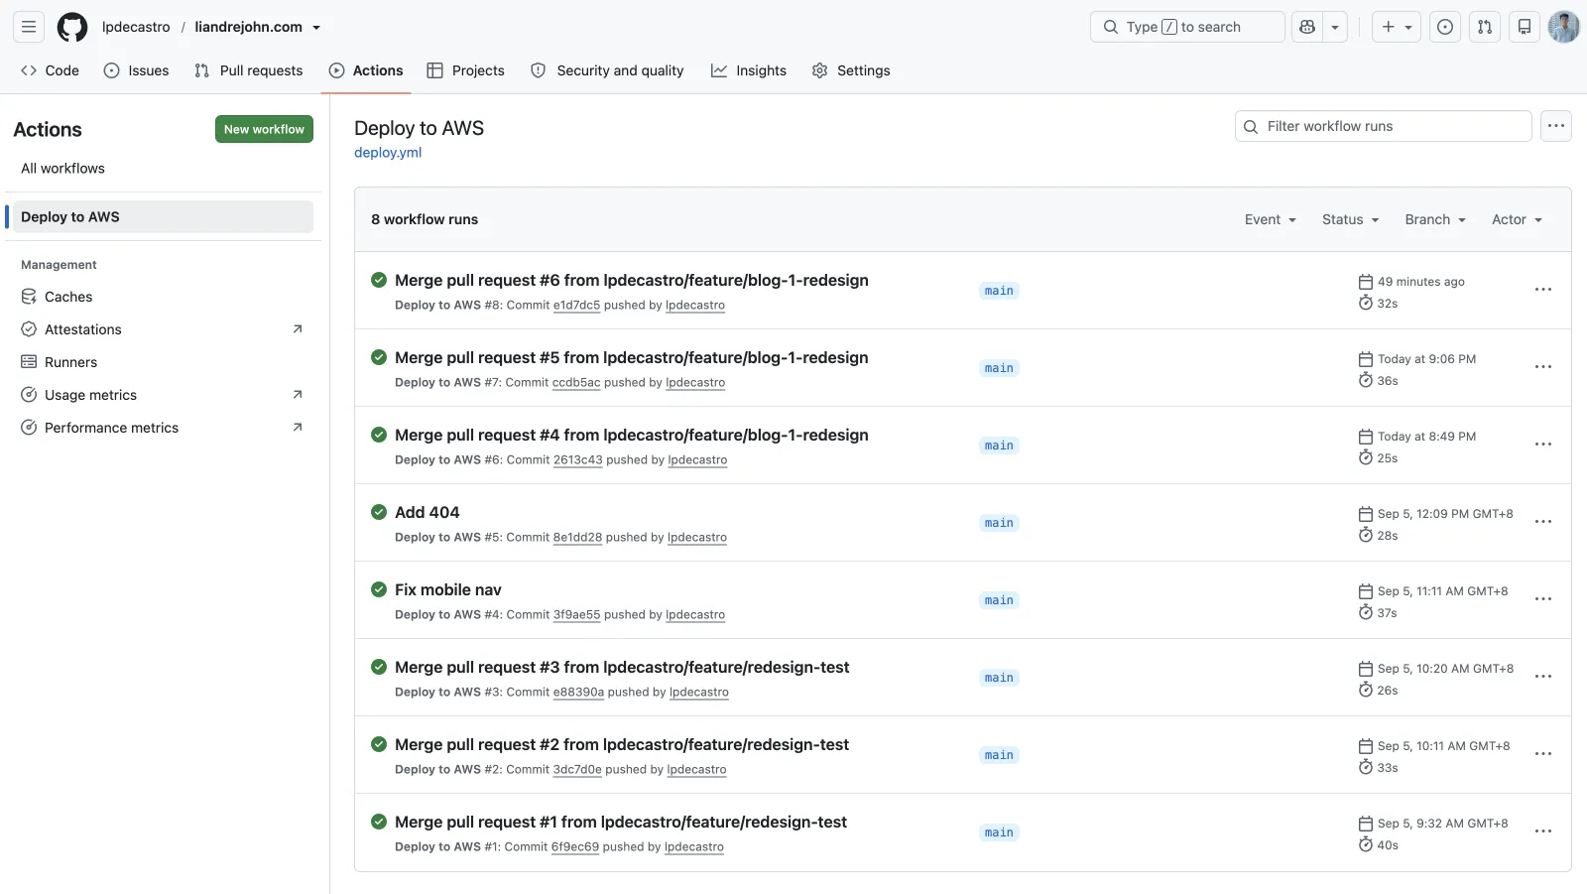This screenshot has width=1587, height=894.
Task: Select the Actions tab
Action: click(x=366, y=70)
